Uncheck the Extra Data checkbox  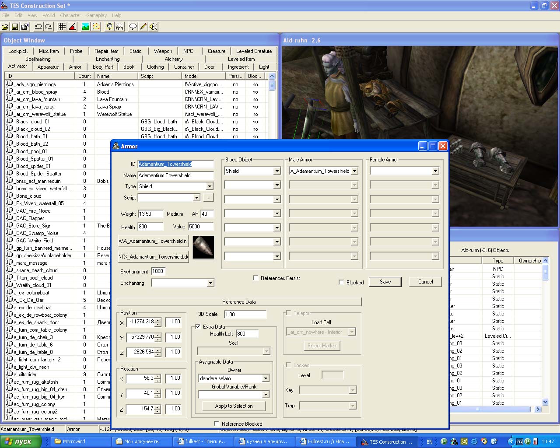tap(198, 326)
